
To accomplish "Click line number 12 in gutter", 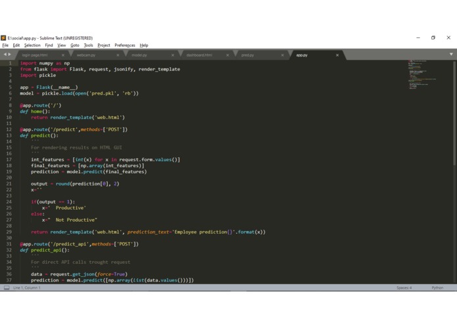I will click(x=9, y=130).
